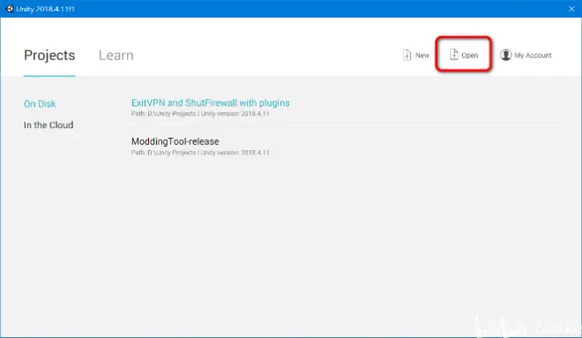The image size is (582, 338).
Task: Click the Unity 2018.4.11f1 window title
Action: (45, 9)
